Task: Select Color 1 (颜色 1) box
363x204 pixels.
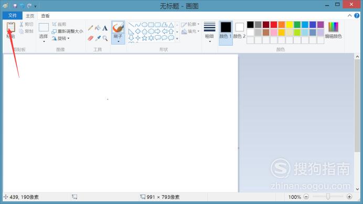Action: [226, 33]
